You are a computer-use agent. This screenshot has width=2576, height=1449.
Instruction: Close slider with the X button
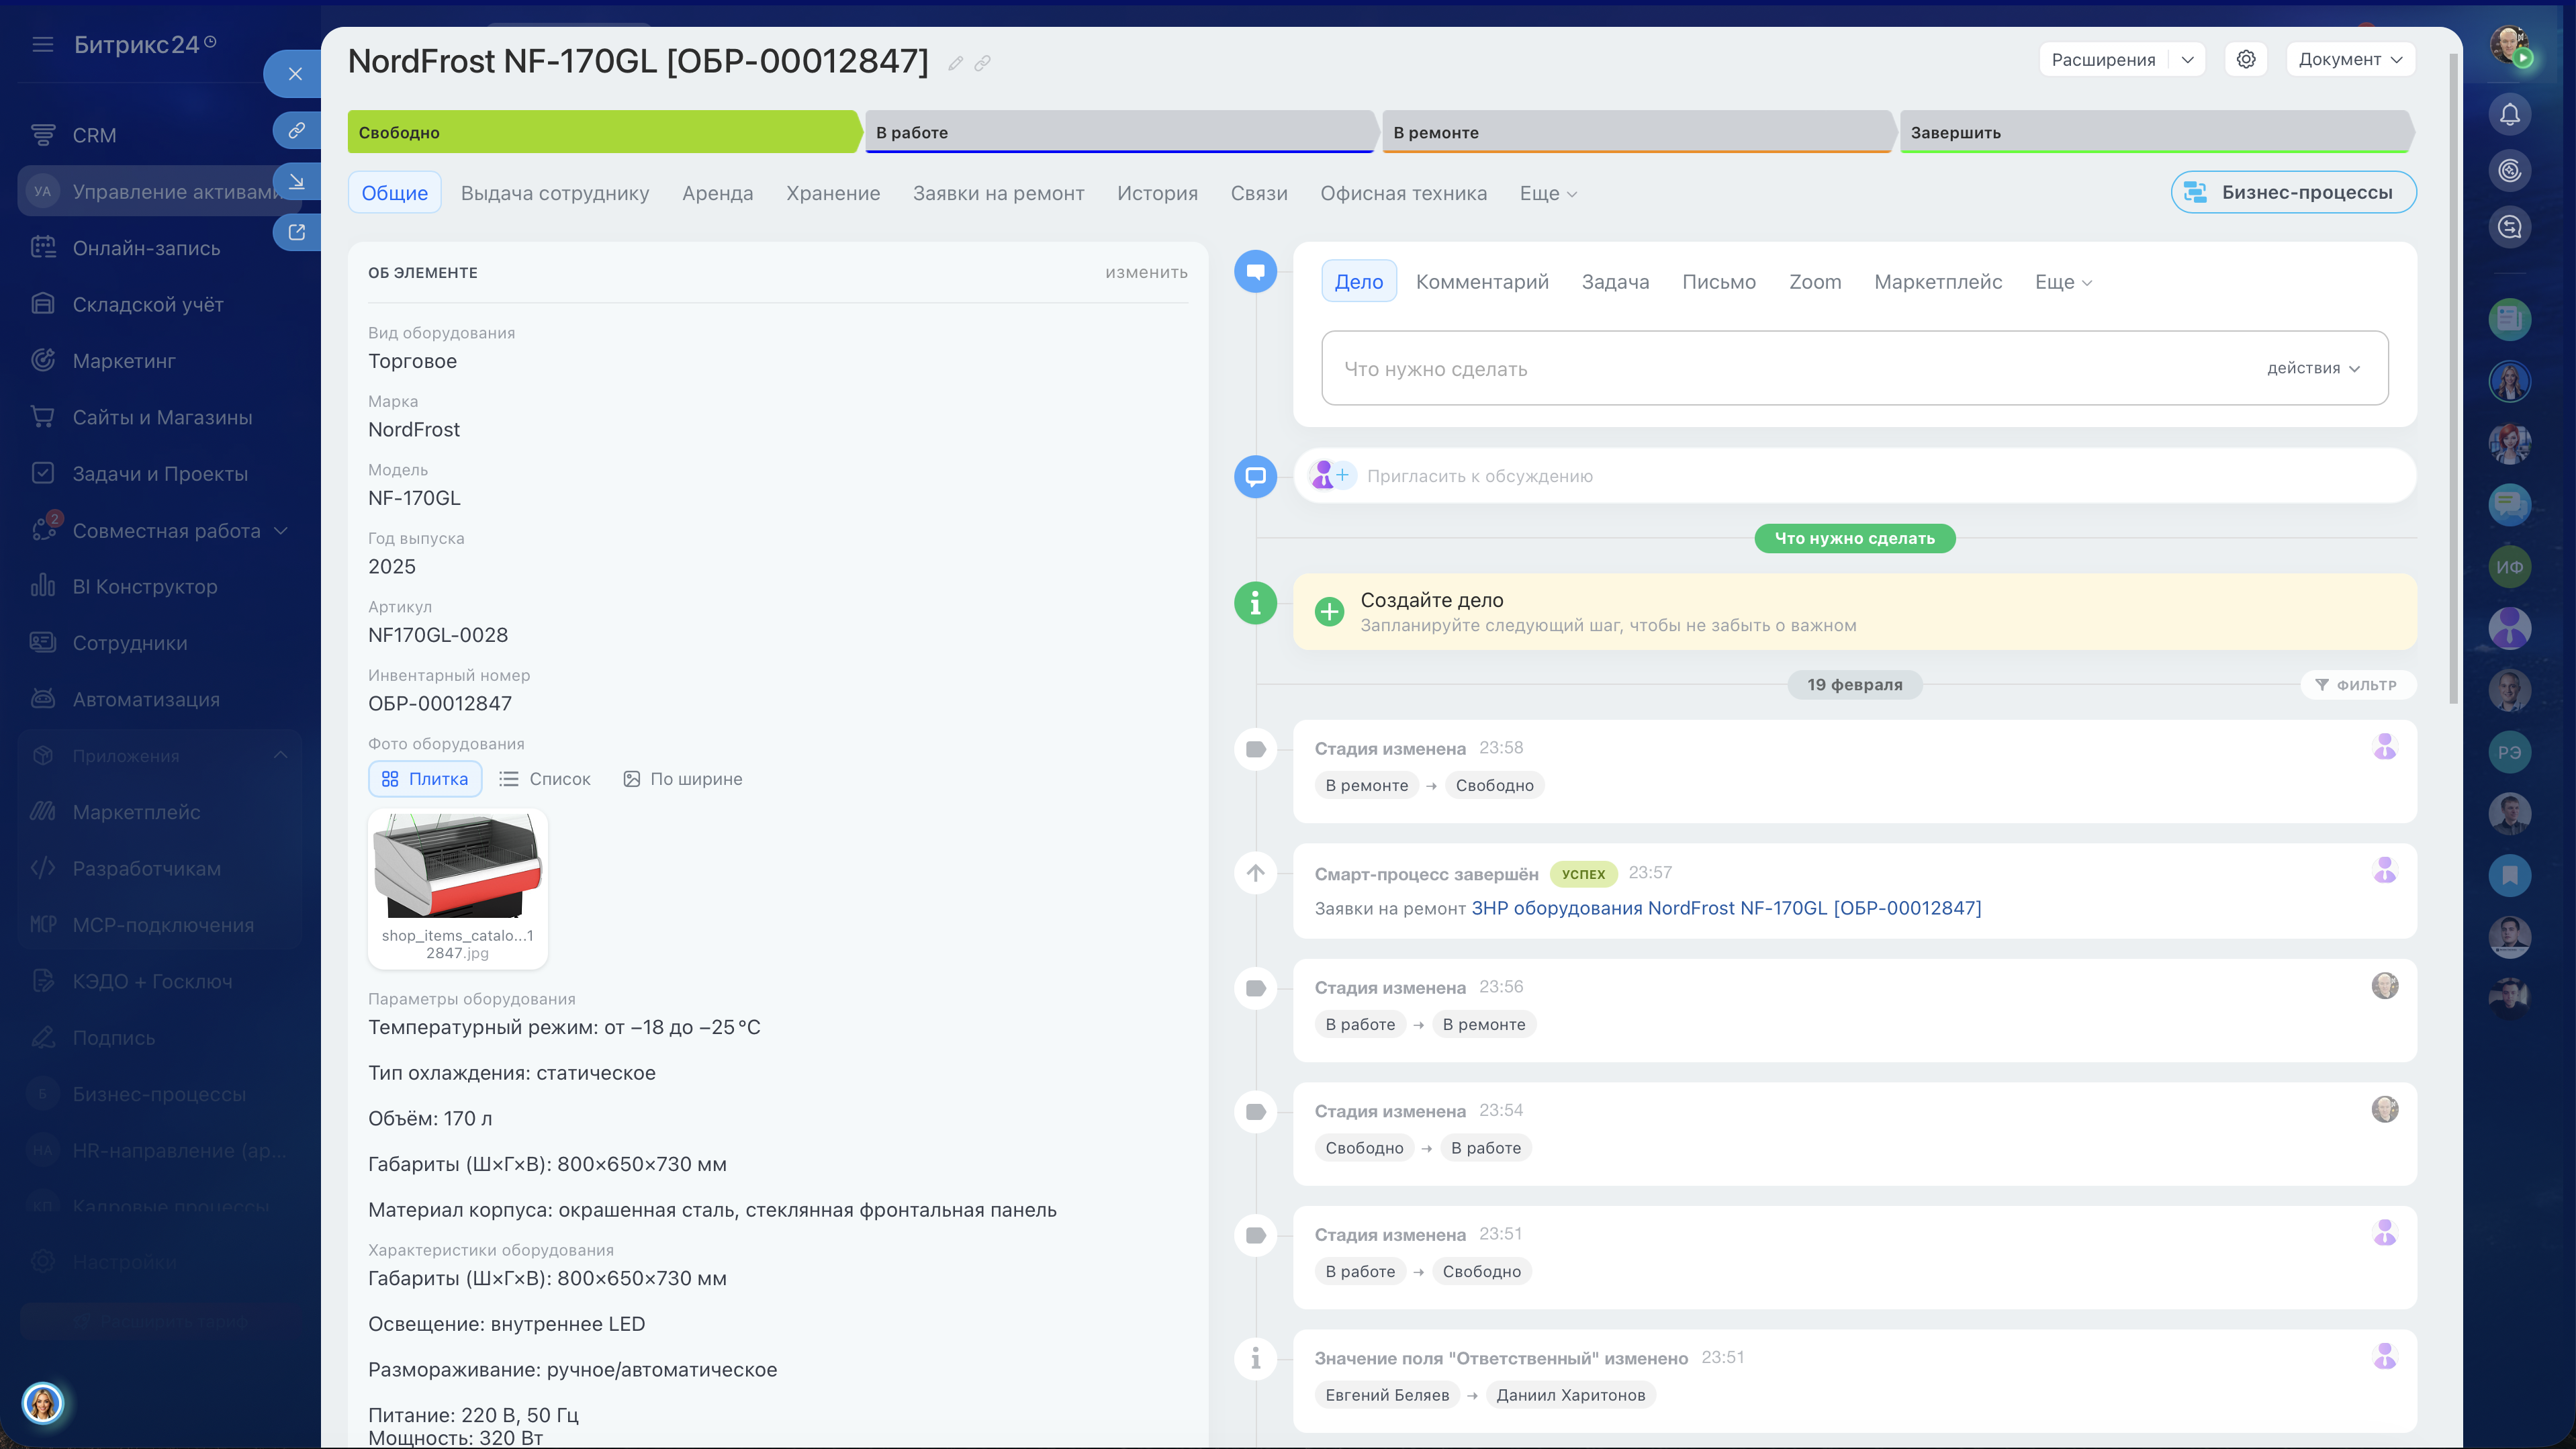pos(295,74)
